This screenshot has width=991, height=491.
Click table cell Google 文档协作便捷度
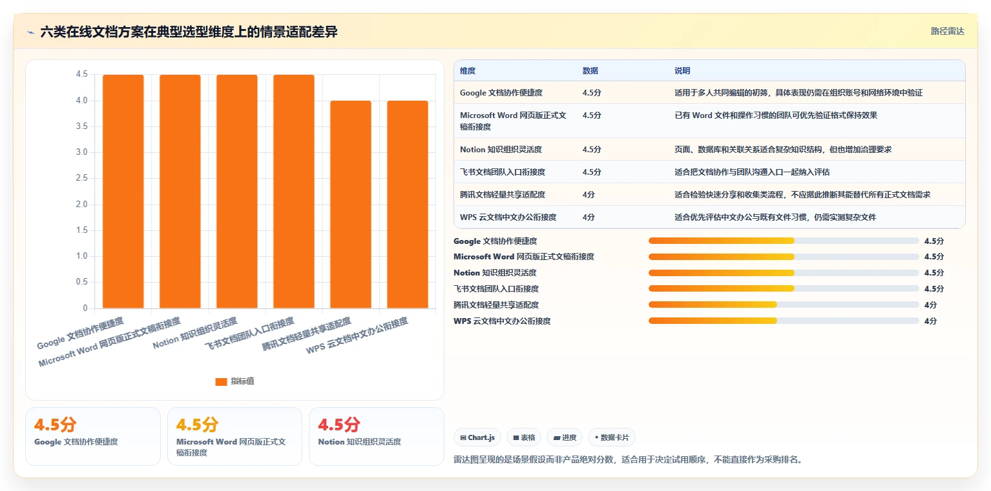point(501,93)
